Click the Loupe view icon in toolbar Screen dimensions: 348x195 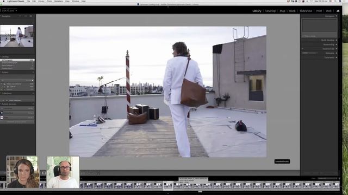point(44,173)
